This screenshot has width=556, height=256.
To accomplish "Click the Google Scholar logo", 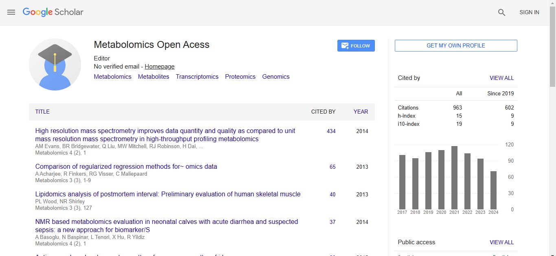I will pos(53,12).
